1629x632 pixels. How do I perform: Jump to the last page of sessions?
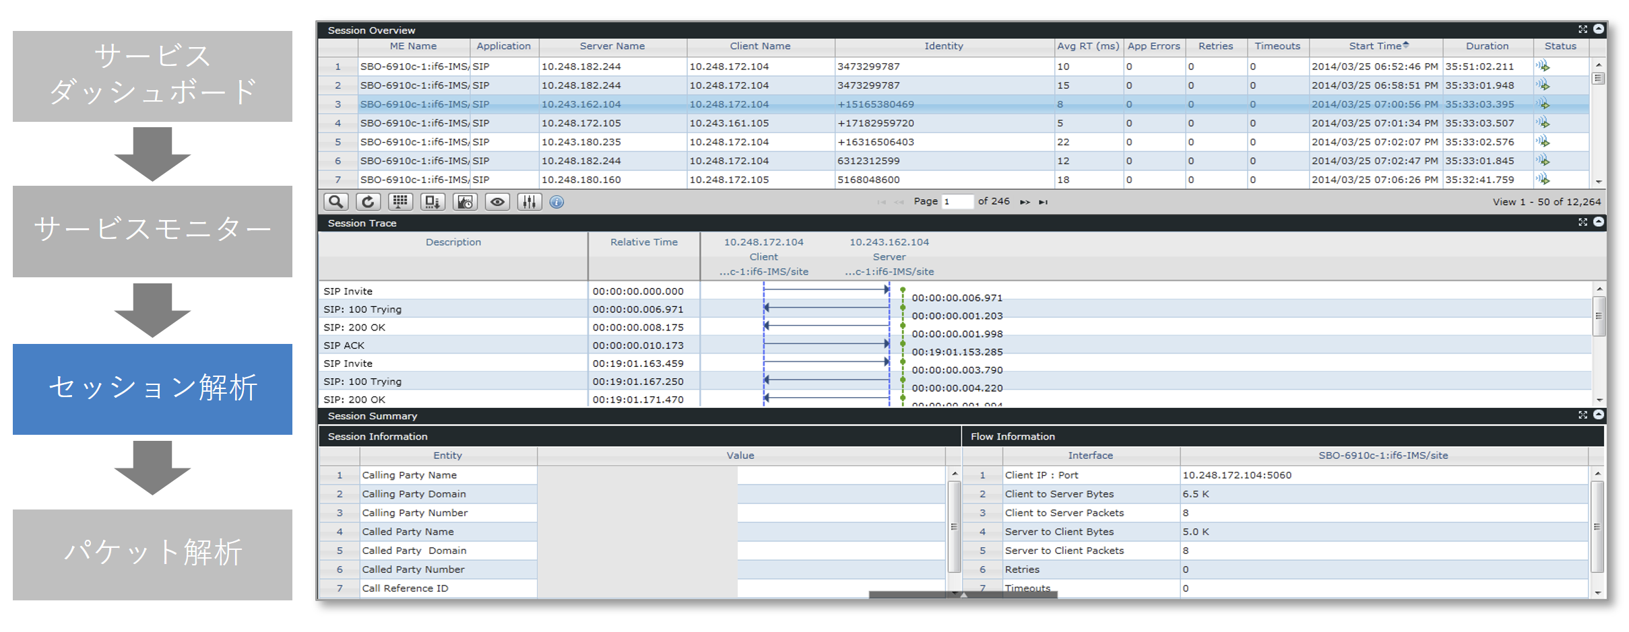1044,201
